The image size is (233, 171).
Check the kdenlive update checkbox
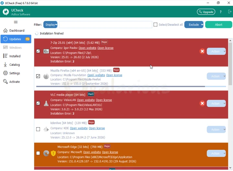(x=38, y=129)
